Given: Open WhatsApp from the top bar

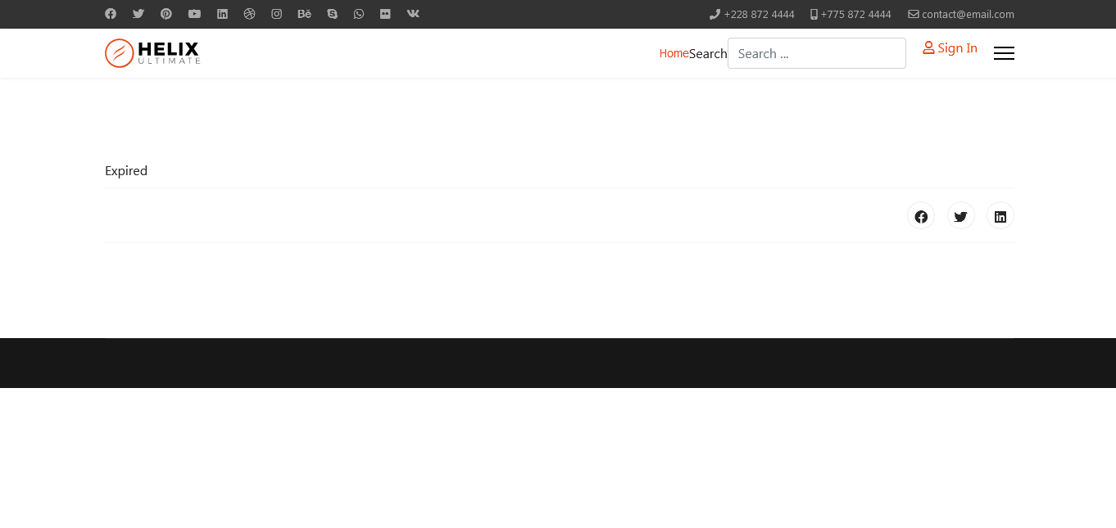Looking at the screenshot, I should (359, 14).
